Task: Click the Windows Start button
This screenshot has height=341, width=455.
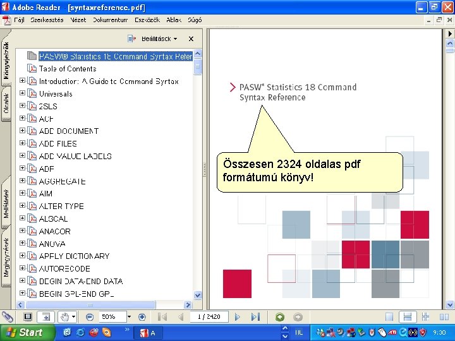Action: (27, 332)
